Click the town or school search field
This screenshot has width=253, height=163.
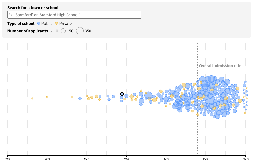click(74, 15)
